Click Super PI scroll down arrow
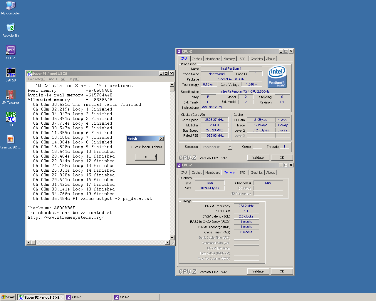This screenshot has height=301, width=376. click(172, 238)
